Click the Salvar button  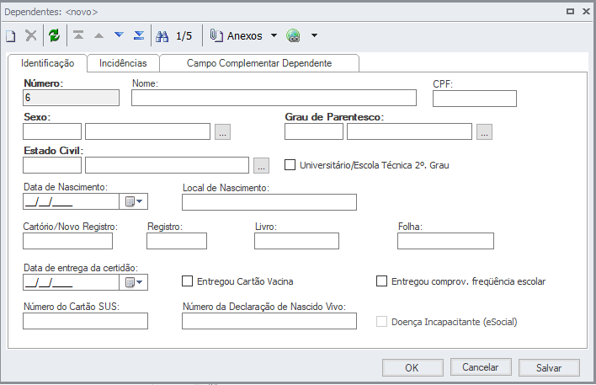pyautogui.click(x=549, y=367)
